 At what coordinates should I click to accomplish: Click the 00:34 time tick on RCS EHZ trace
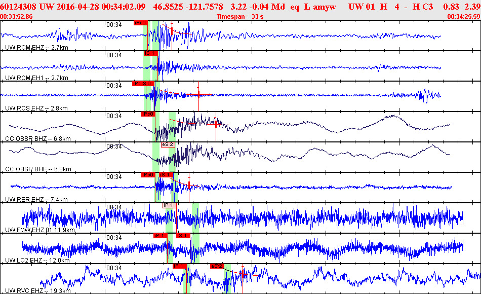[x=114, y=86]
